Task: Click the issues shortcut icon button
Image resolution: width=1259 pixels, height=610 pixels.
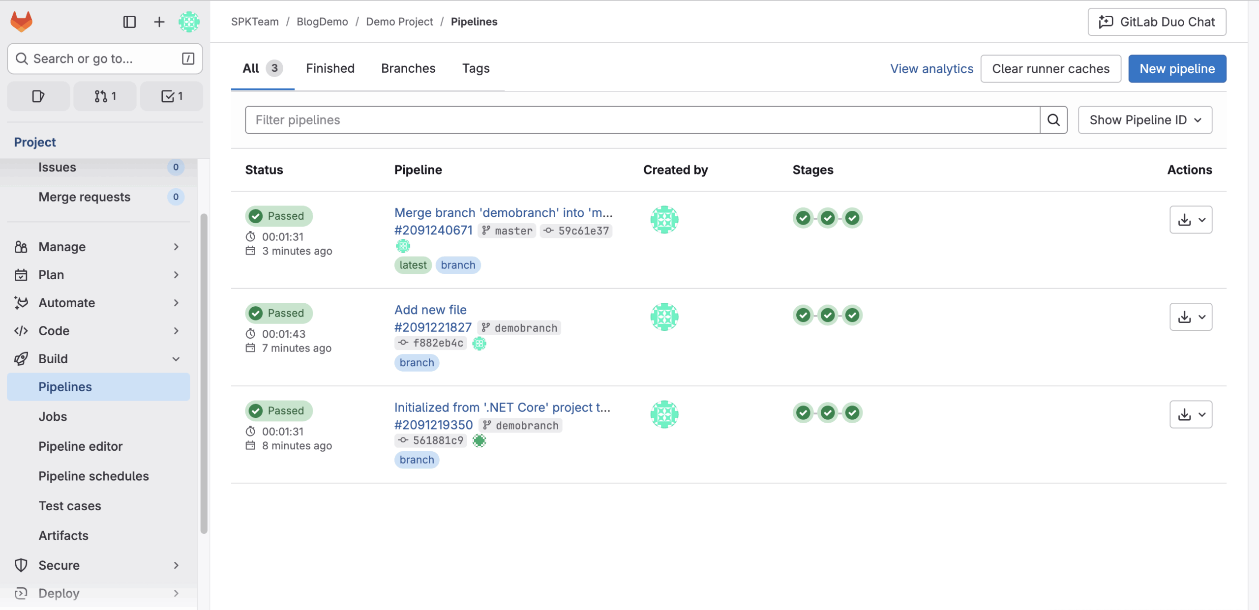Action: point(38,96)
